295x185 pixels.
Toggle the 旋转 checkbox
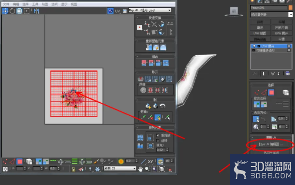(158, 141)
